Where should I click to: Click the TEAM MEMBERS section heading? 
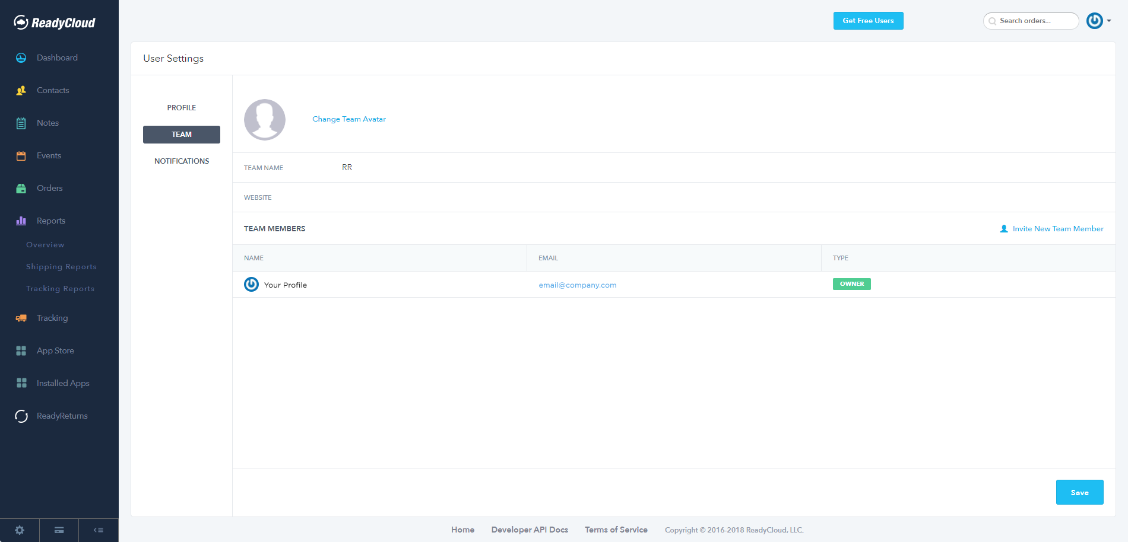274,229
